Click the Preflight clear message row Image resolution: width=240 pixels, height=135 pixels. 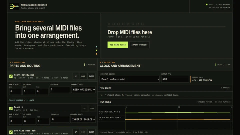165,95
